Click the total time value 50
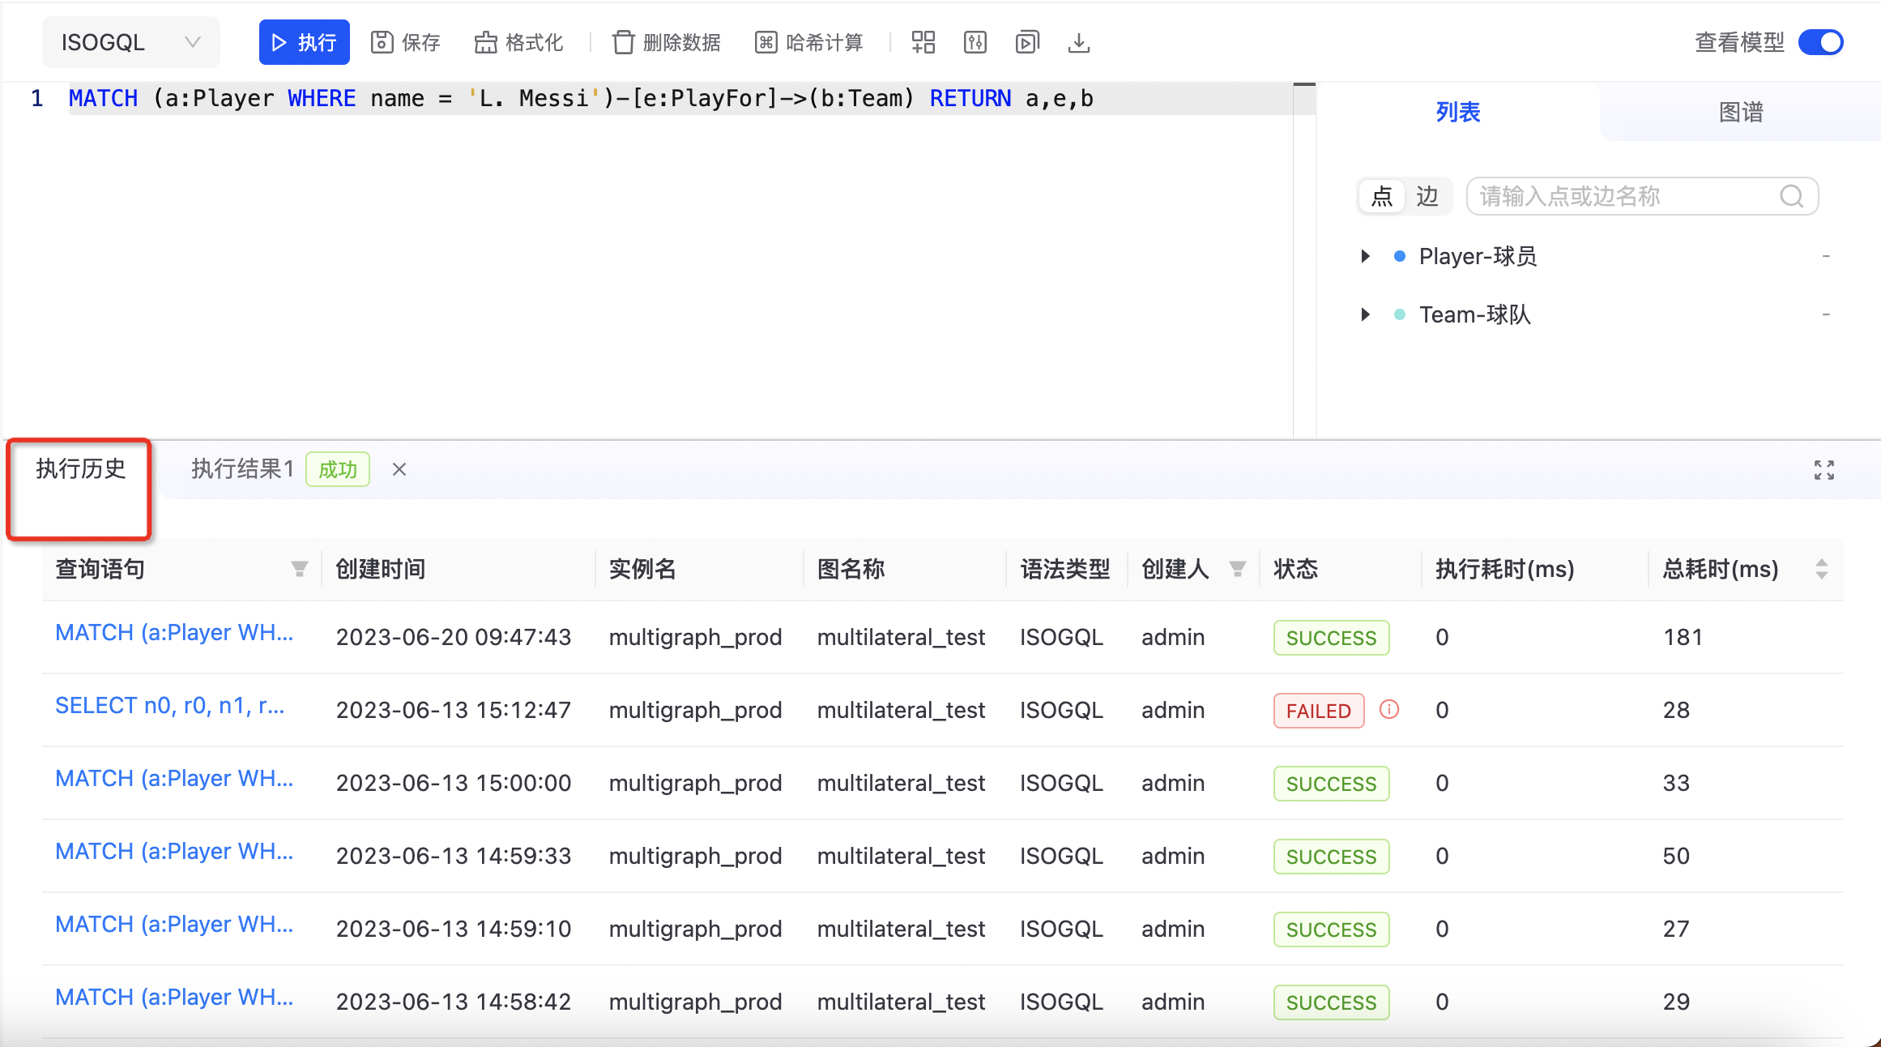 (x=1676, y=856)
